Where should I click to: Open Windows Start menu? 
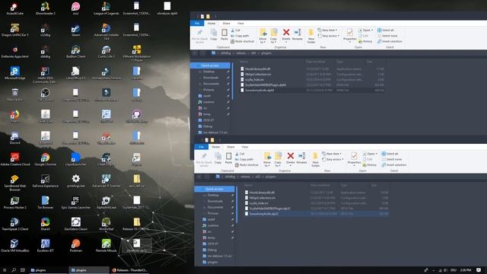[x=5, y=270]
